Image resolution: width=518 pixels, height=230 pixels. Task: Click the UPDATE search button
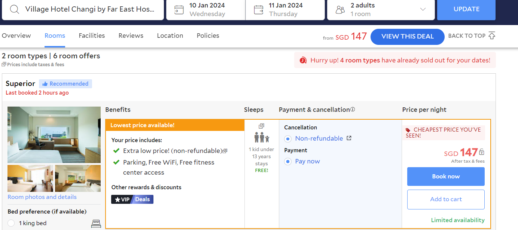point(466,10)
